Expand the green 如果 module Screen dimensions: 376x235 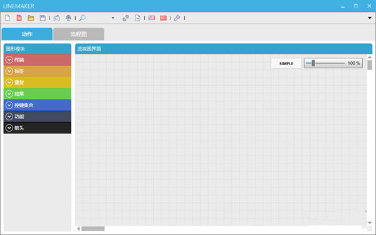click(x=37, y=94)
